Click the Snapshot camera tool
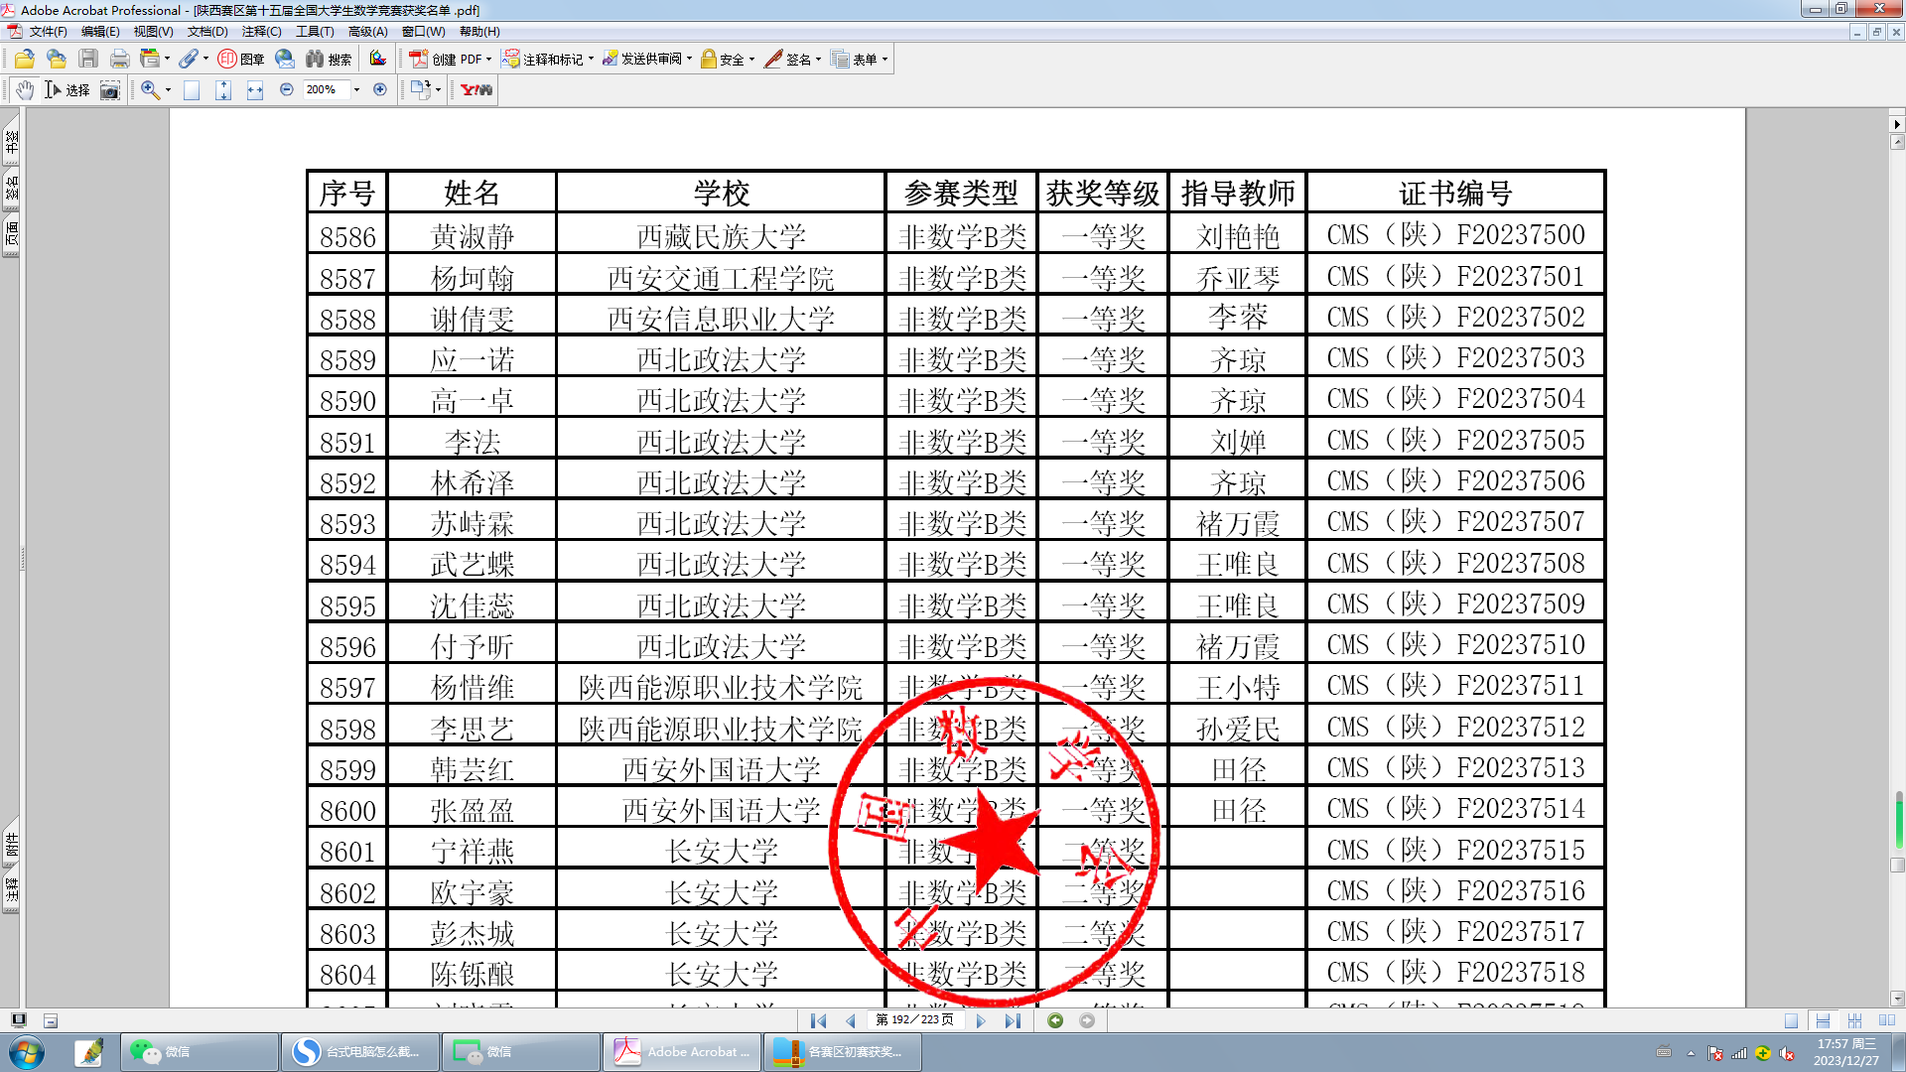1906x1072 pixels. click(110, 90)
